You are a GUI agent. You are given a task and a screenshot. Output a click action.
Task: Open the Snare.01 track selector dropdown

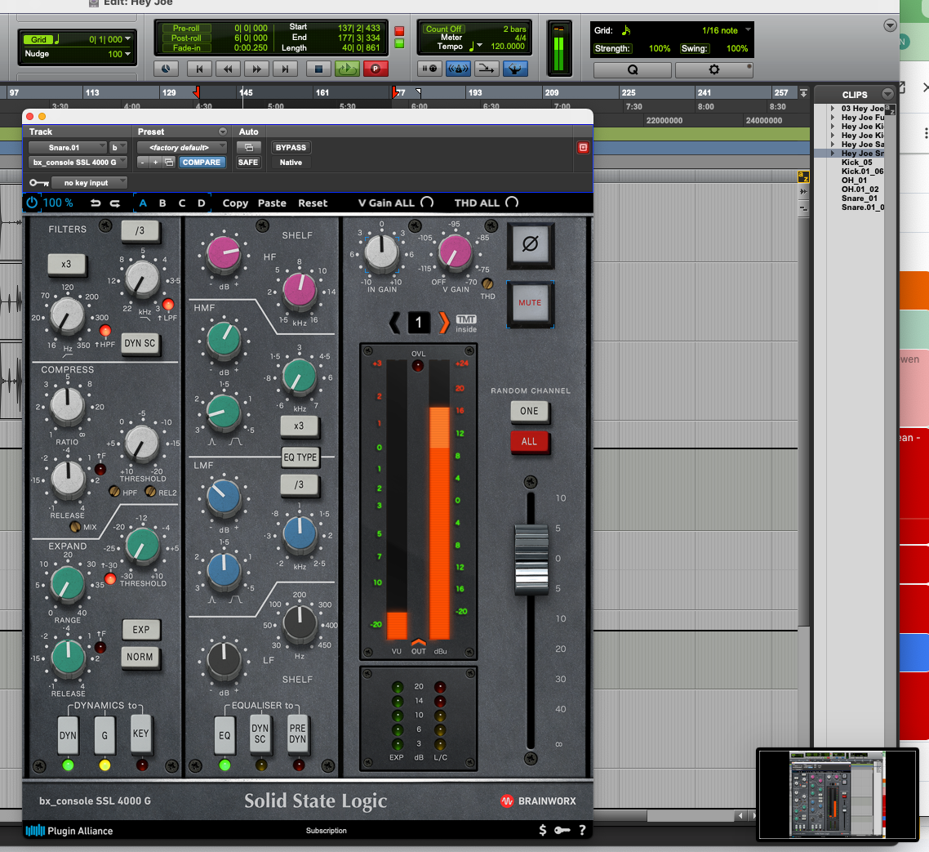click(x=68, y=147)
